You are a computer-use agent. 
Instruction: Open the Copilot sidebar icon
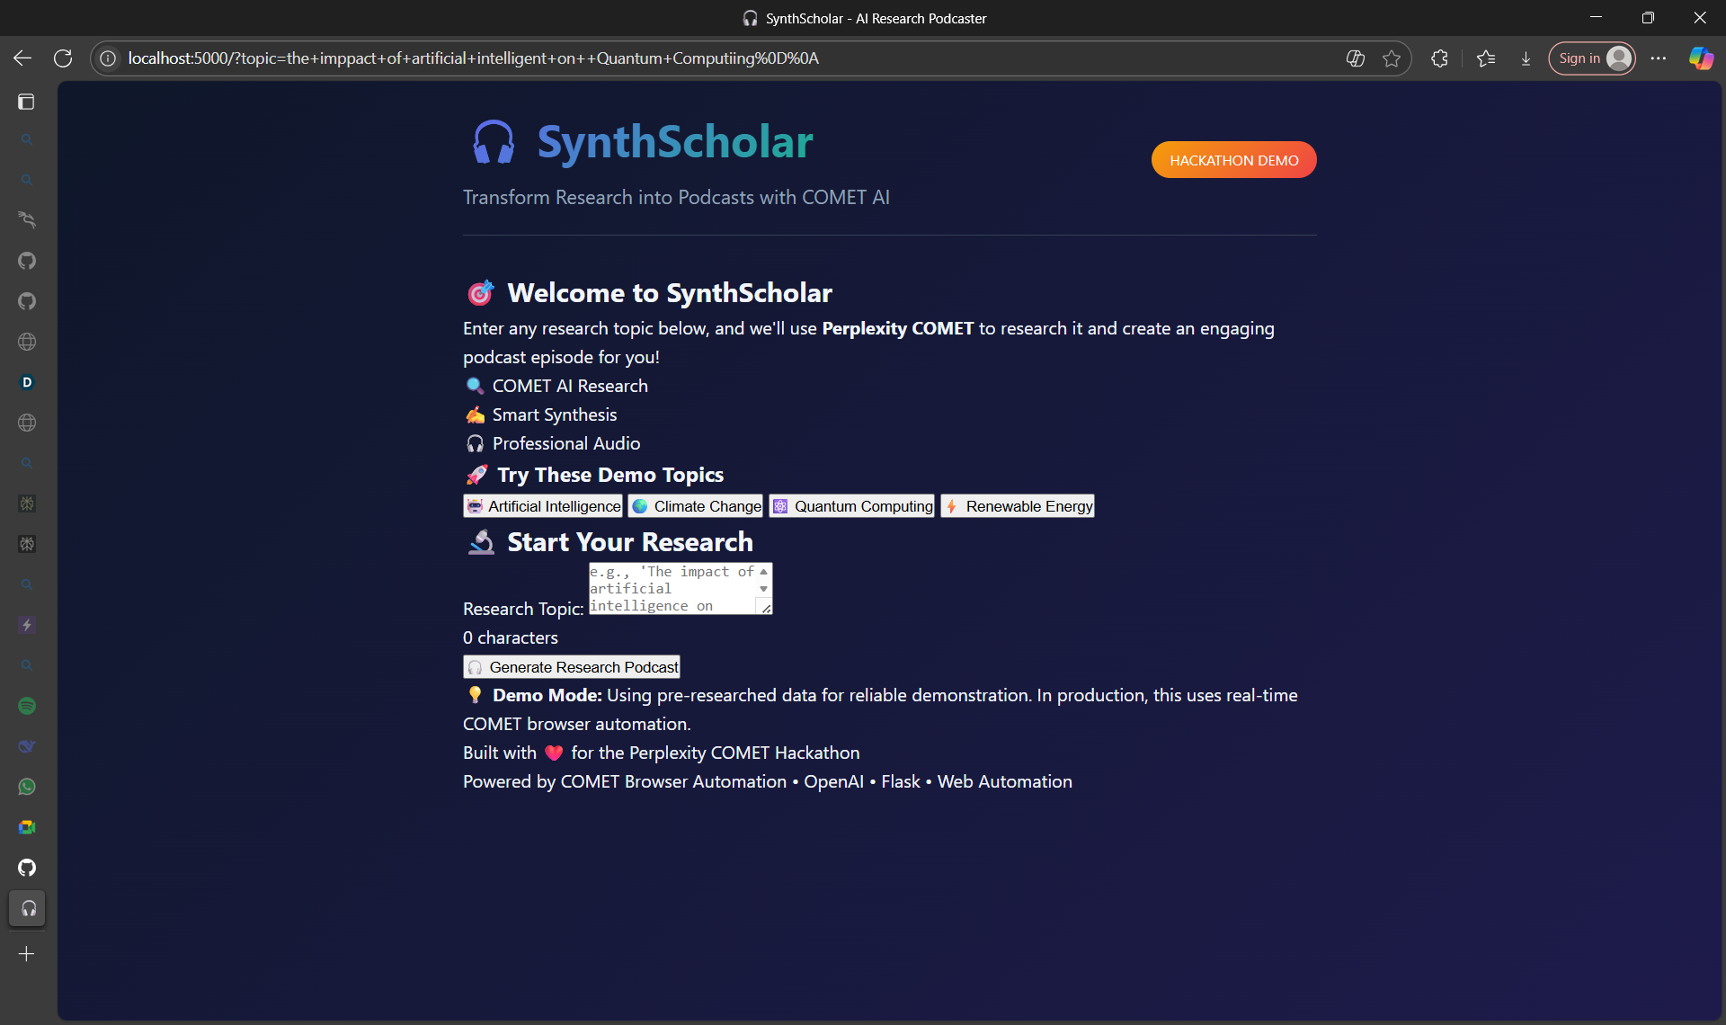1700,58
